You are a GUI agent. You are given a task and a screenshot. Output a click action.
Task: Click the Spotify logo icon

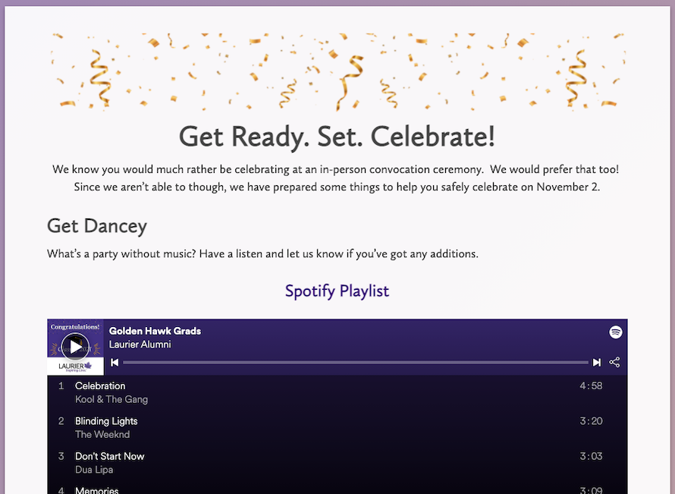tap(616, 332)
